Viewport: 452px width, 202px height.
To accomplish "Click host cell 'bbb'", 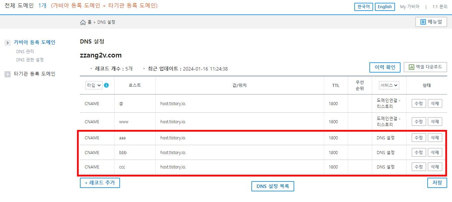I will pos(123,153).
